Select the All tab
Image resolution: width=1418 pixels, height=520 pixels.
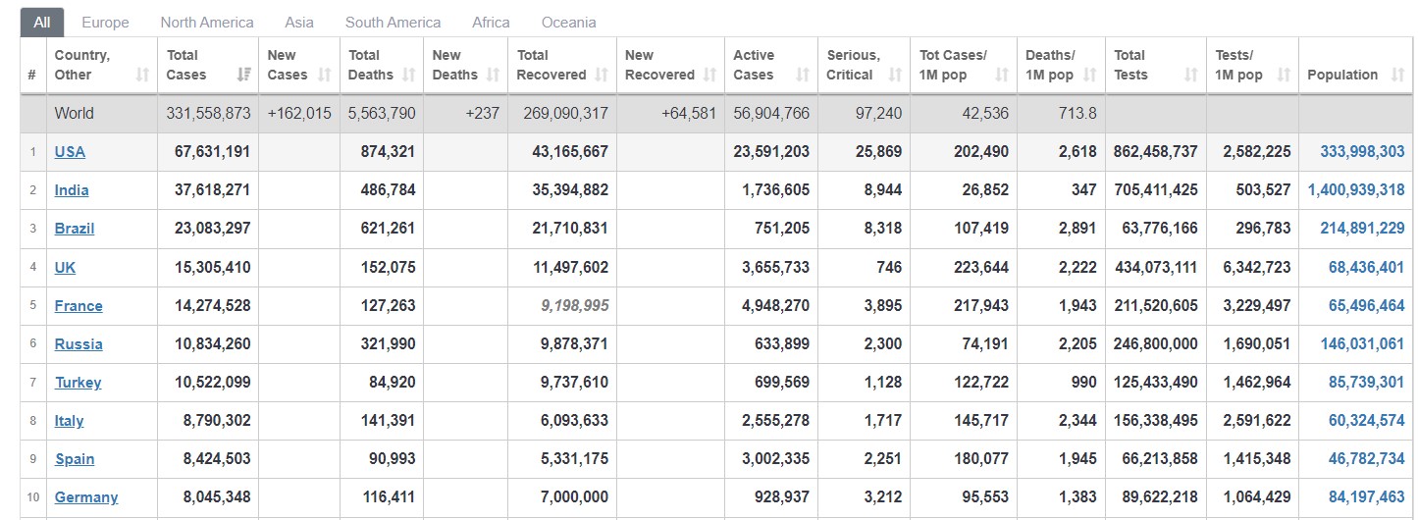click(42, 22)
